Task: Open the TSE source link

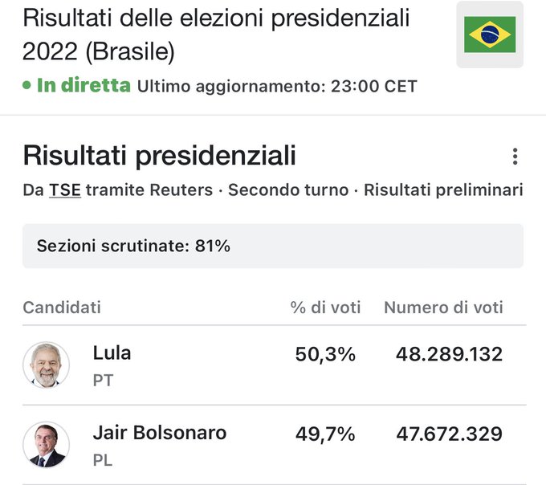Action: 65,190
